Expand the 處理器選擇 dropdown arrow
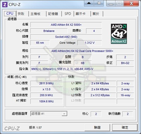141x134 pixels. click(64, 114)
